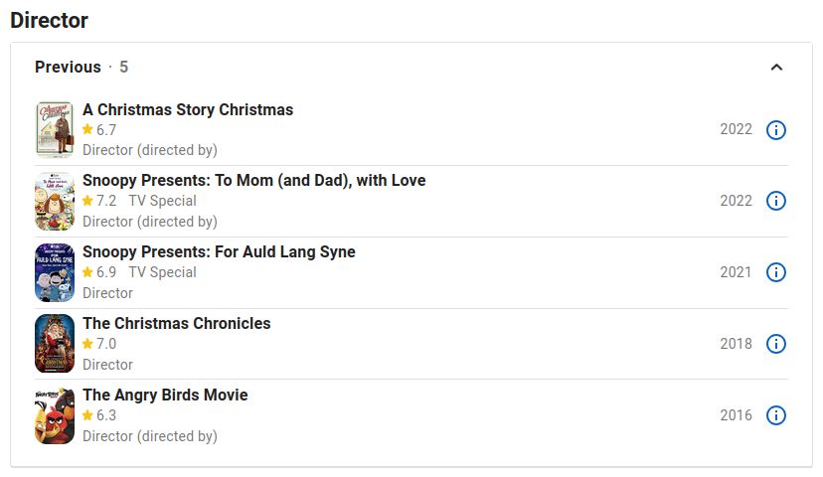Show info for For Auld Lang Syne
This screenshot has height=477, width=823.
pyautogui.click(x=775, y=272)
